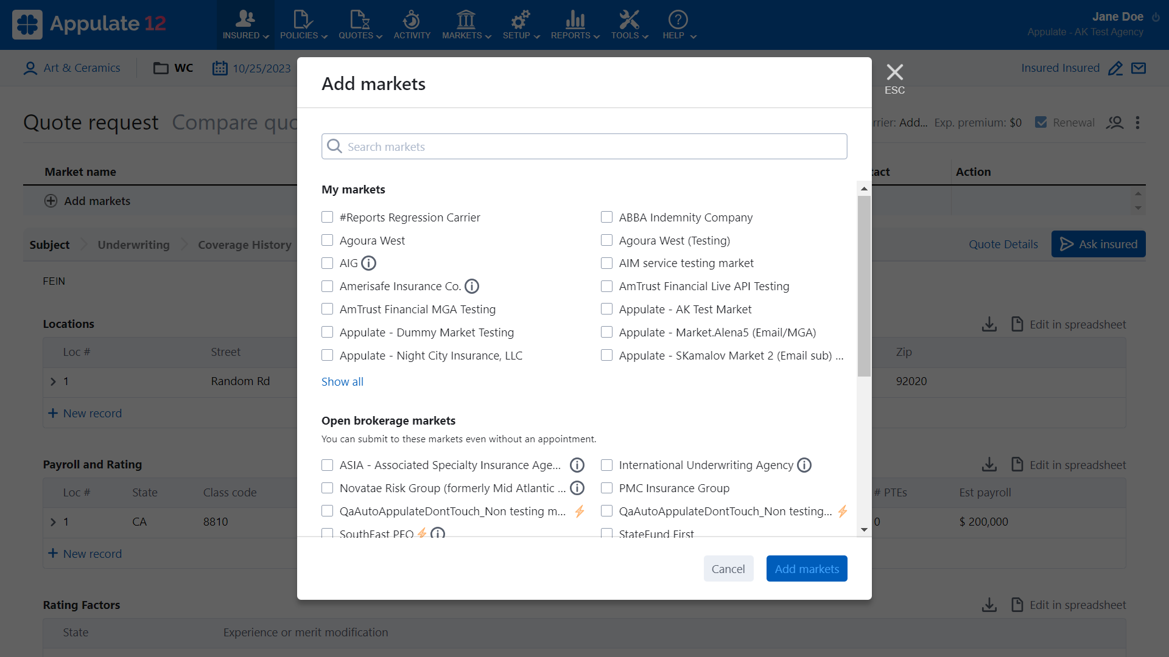Click the pencil edit icon near Insured Insured
The height and width of the screenshot is (657, 1169).
1115,68
